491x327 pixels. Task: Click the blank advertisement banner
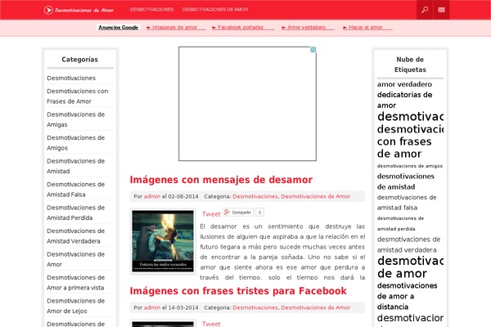pyautogui.click(x=247, y=104)
